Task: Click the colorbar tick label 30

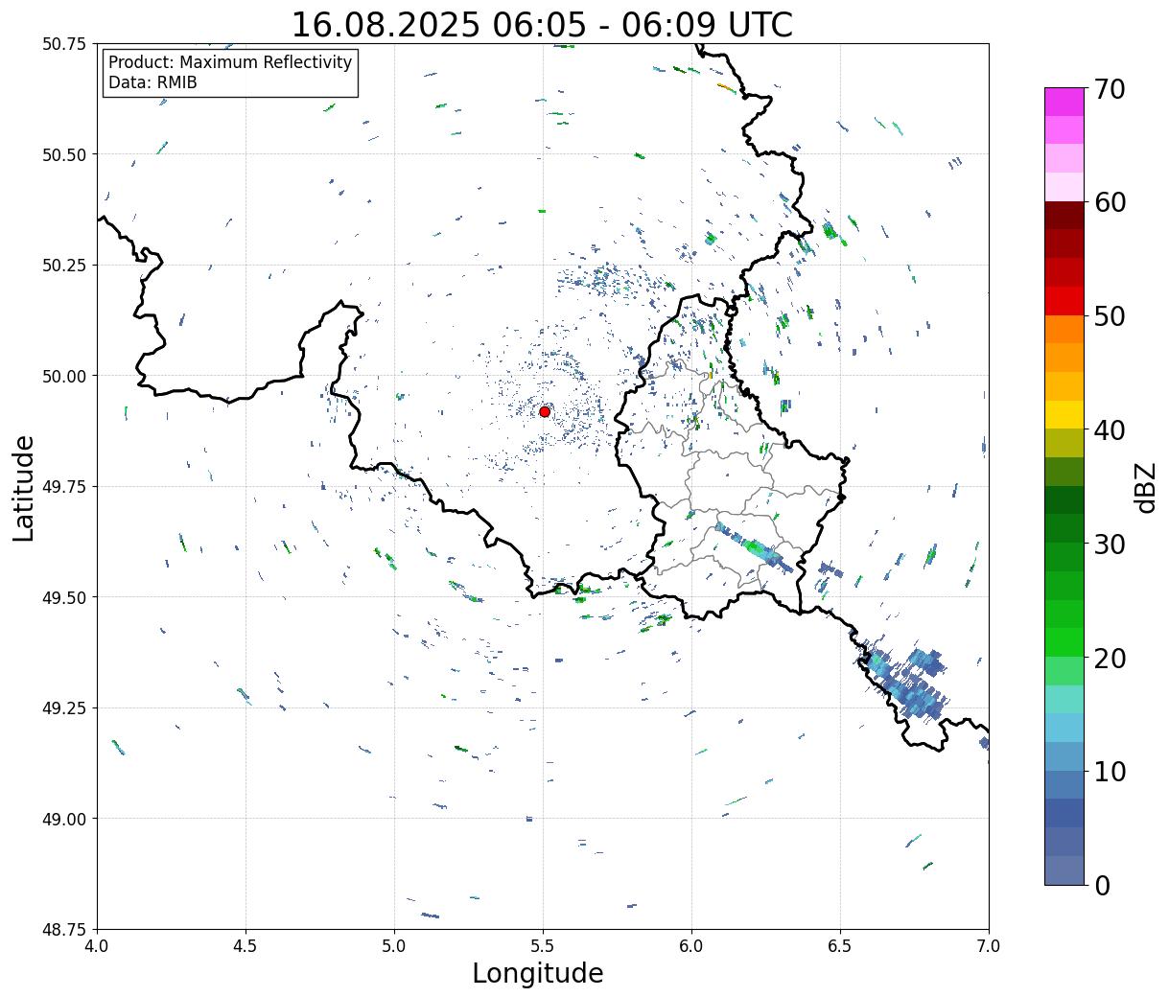Action: 1111,544
